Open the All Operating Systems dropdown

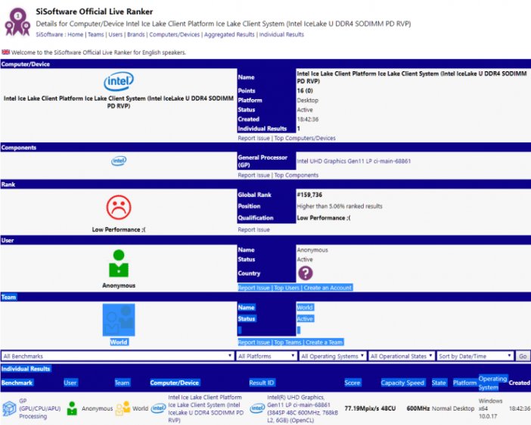pyautogui.click(x=333, y=356)
